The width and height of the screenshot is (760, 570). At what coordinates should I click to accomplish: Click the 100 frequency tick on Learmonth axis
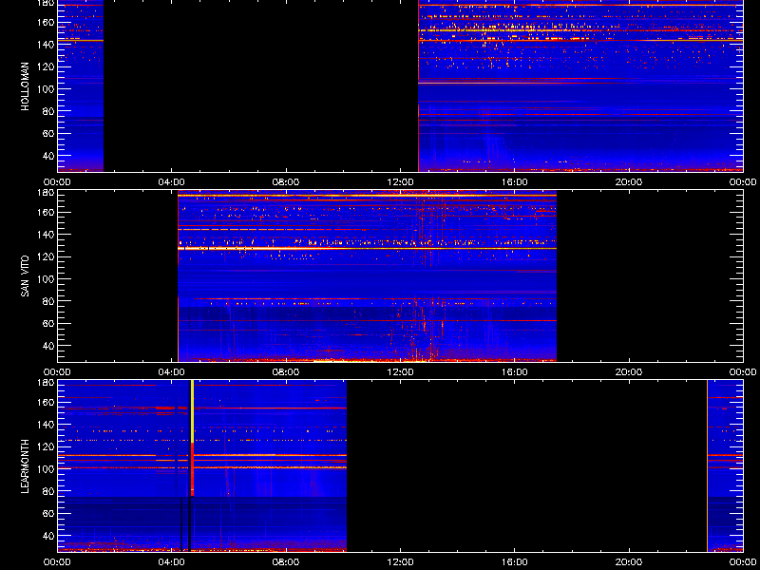pyautogui.click(x=46, y=469)
